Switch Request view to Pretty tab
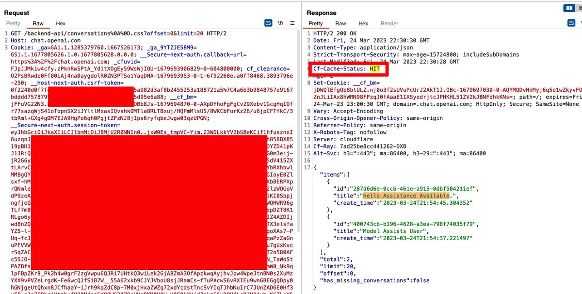Viewport: 582px width, 294px height. click(x=13, y=23)
